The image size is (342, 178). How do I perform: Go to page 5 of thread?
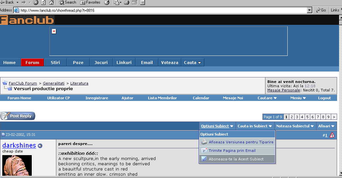coord(307,117)
